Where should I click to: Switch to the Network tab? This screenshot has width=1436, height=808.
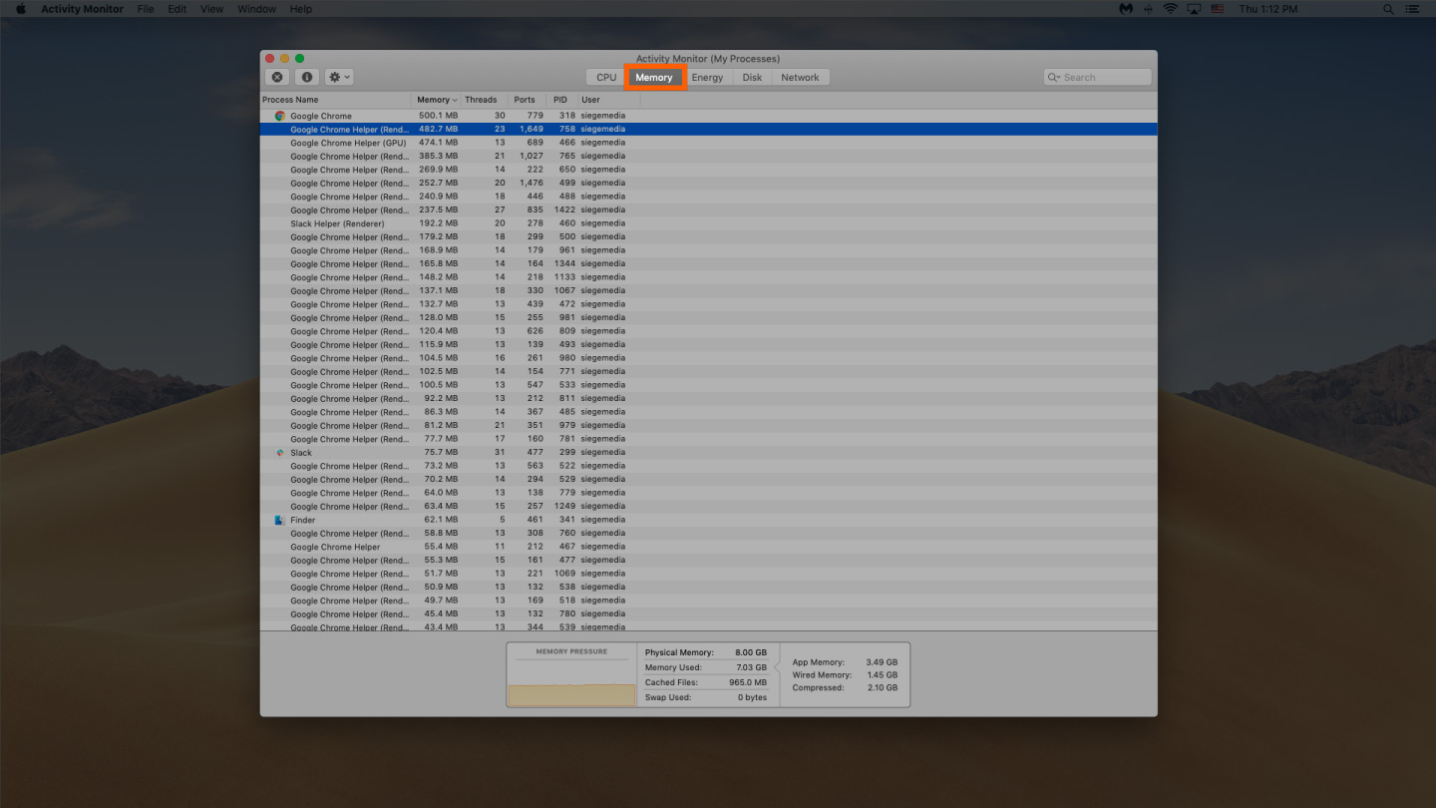coord(800,77)
